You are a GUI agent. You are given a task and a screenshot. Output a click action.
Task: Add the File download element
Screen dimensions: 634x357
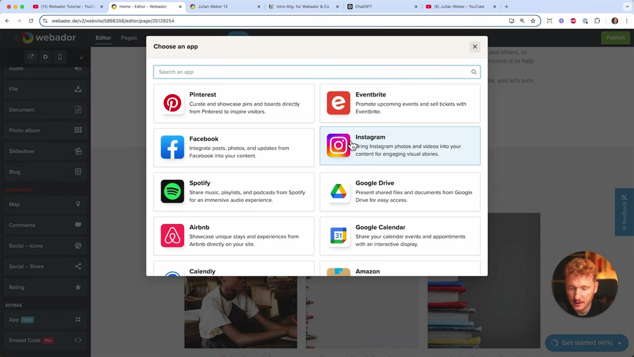tap(45, 89)
